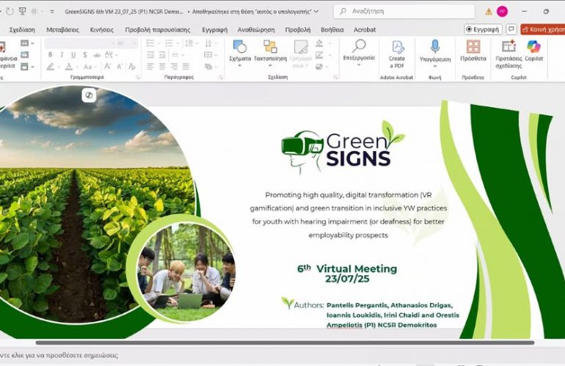Expand saved-location dropdown in title bar
This screenshot has height=366, width=565.
tap(316, 12)
